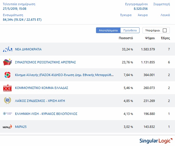Viewport: 175px width, 146px height.
Task: Switch to the Αποτελέσματα tab
Action: tap(108, 30)
